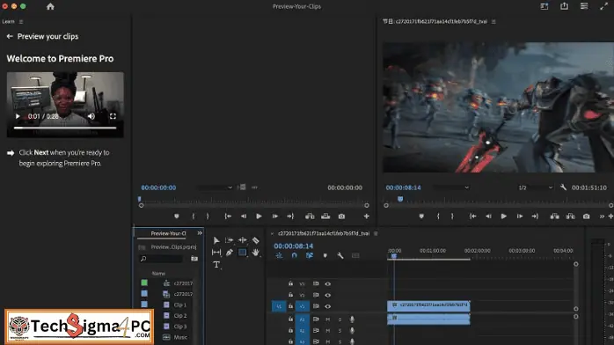614x345 pixels.
Task: Click Program monitor playhead on scrubber
Action: point(400,199)
